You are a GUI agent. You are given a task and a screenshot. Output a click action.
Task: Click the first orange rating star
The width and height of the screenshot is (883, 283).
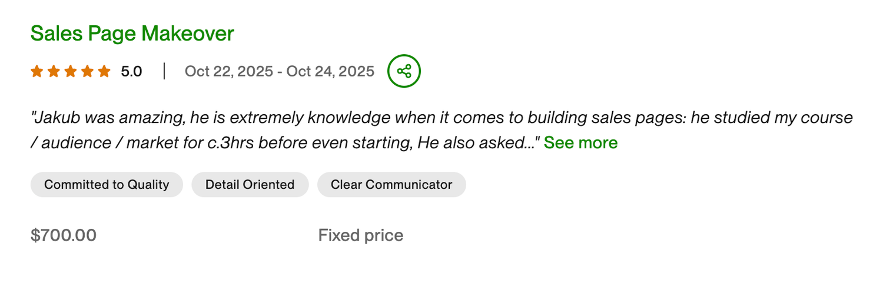[36, 72]
